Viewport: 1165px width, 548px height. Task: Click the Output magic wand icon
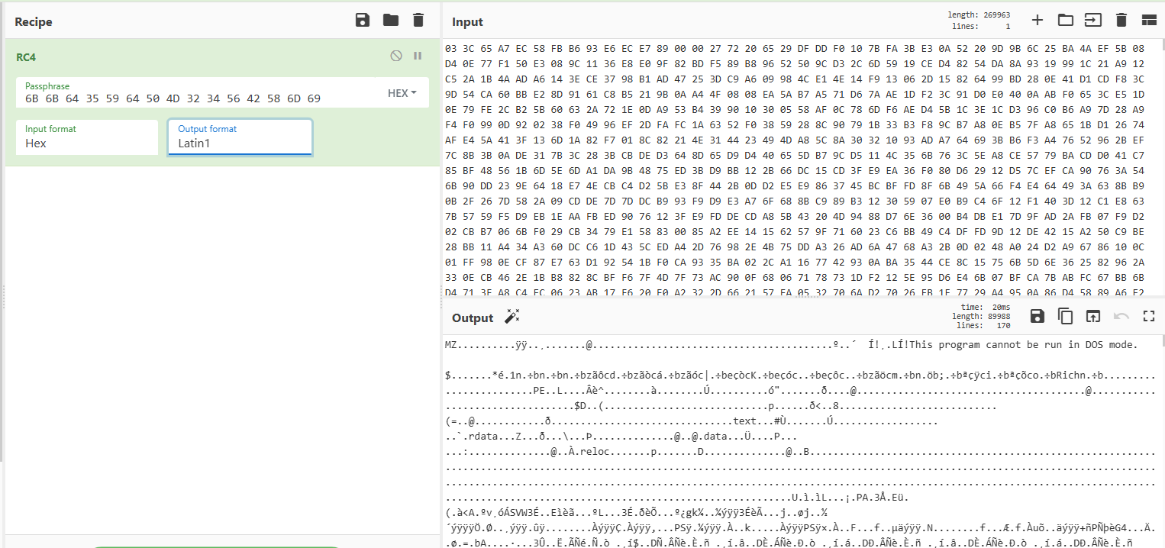[x=512, y=317]
